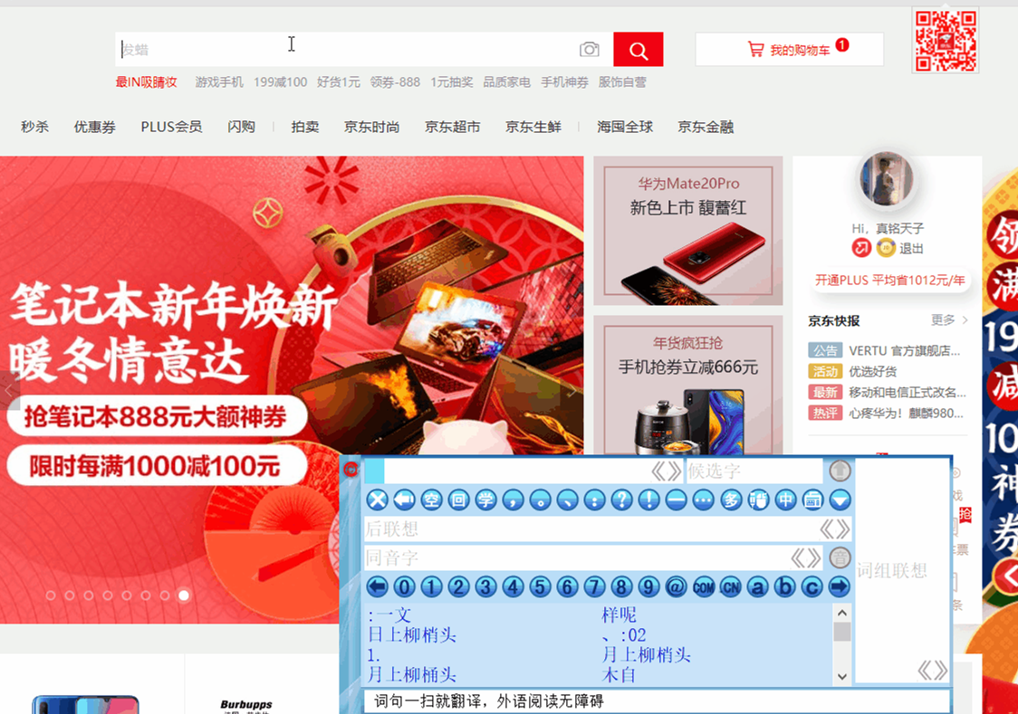Insert an exclamation mark with the ! key
The height and width of the screenshot is (714, 1018).
[649, 500]
